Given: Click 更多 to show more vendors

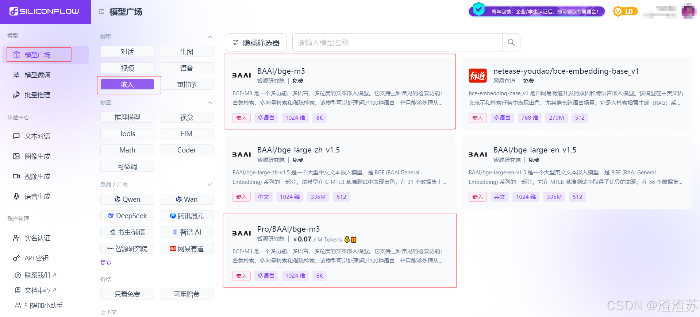Looking at the screenshot, I should [106, 263].
